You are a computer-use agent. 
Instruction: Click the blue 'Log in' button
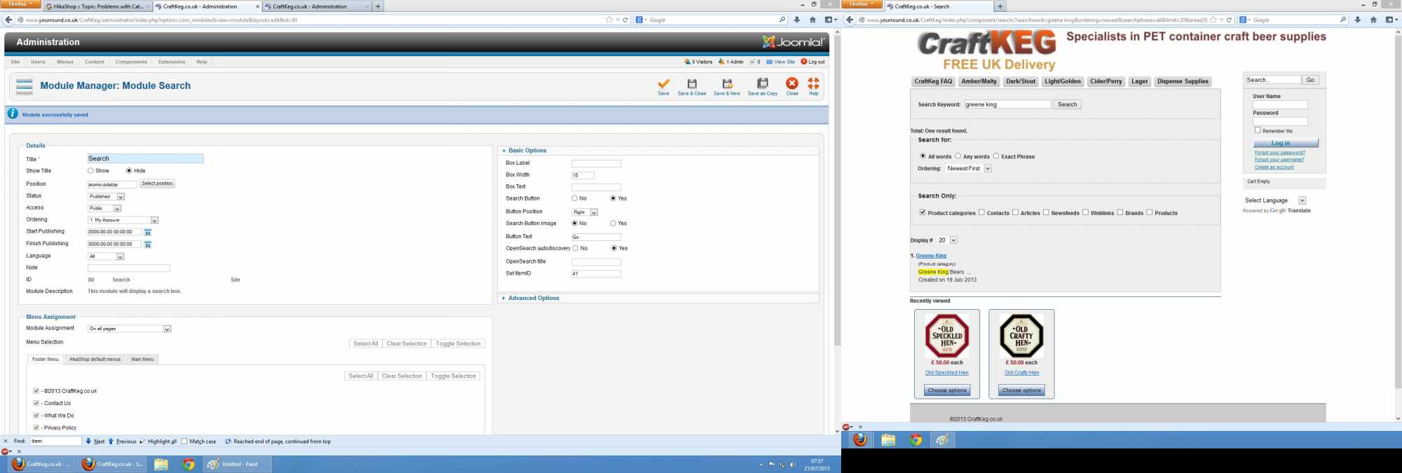tap(1286, 143)
